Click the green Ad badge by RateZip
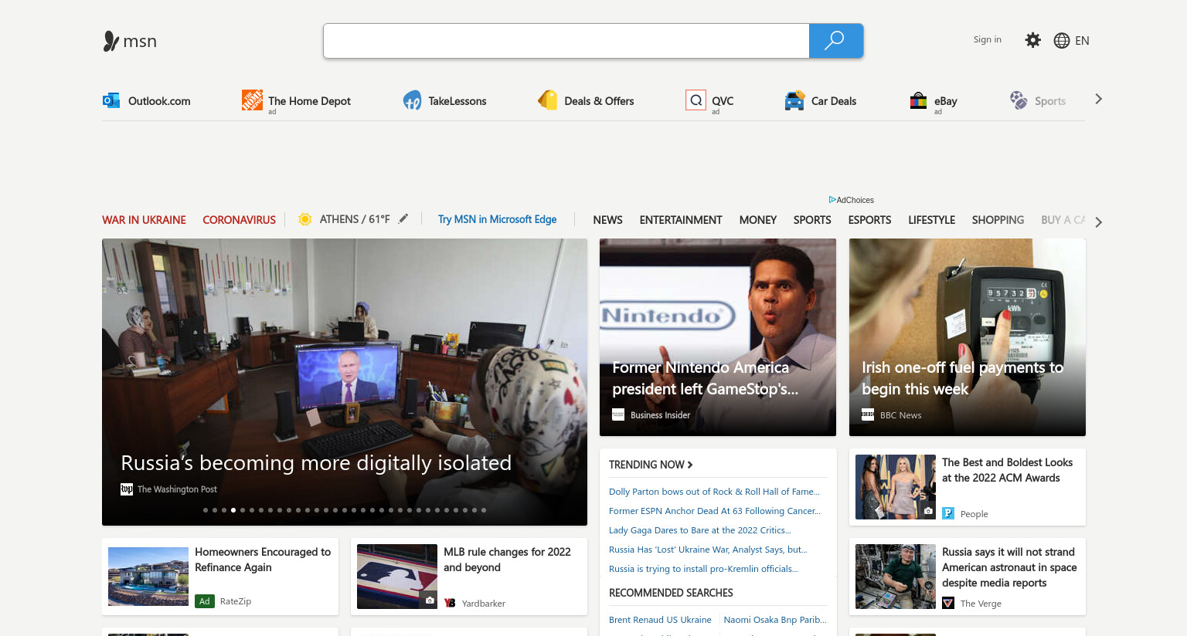Viewport: 1187px width, 636px height. (205, 601)
